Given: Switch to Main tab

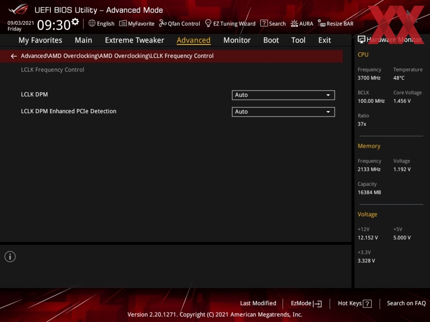Looking at the screenshot, I should point(83,40).
